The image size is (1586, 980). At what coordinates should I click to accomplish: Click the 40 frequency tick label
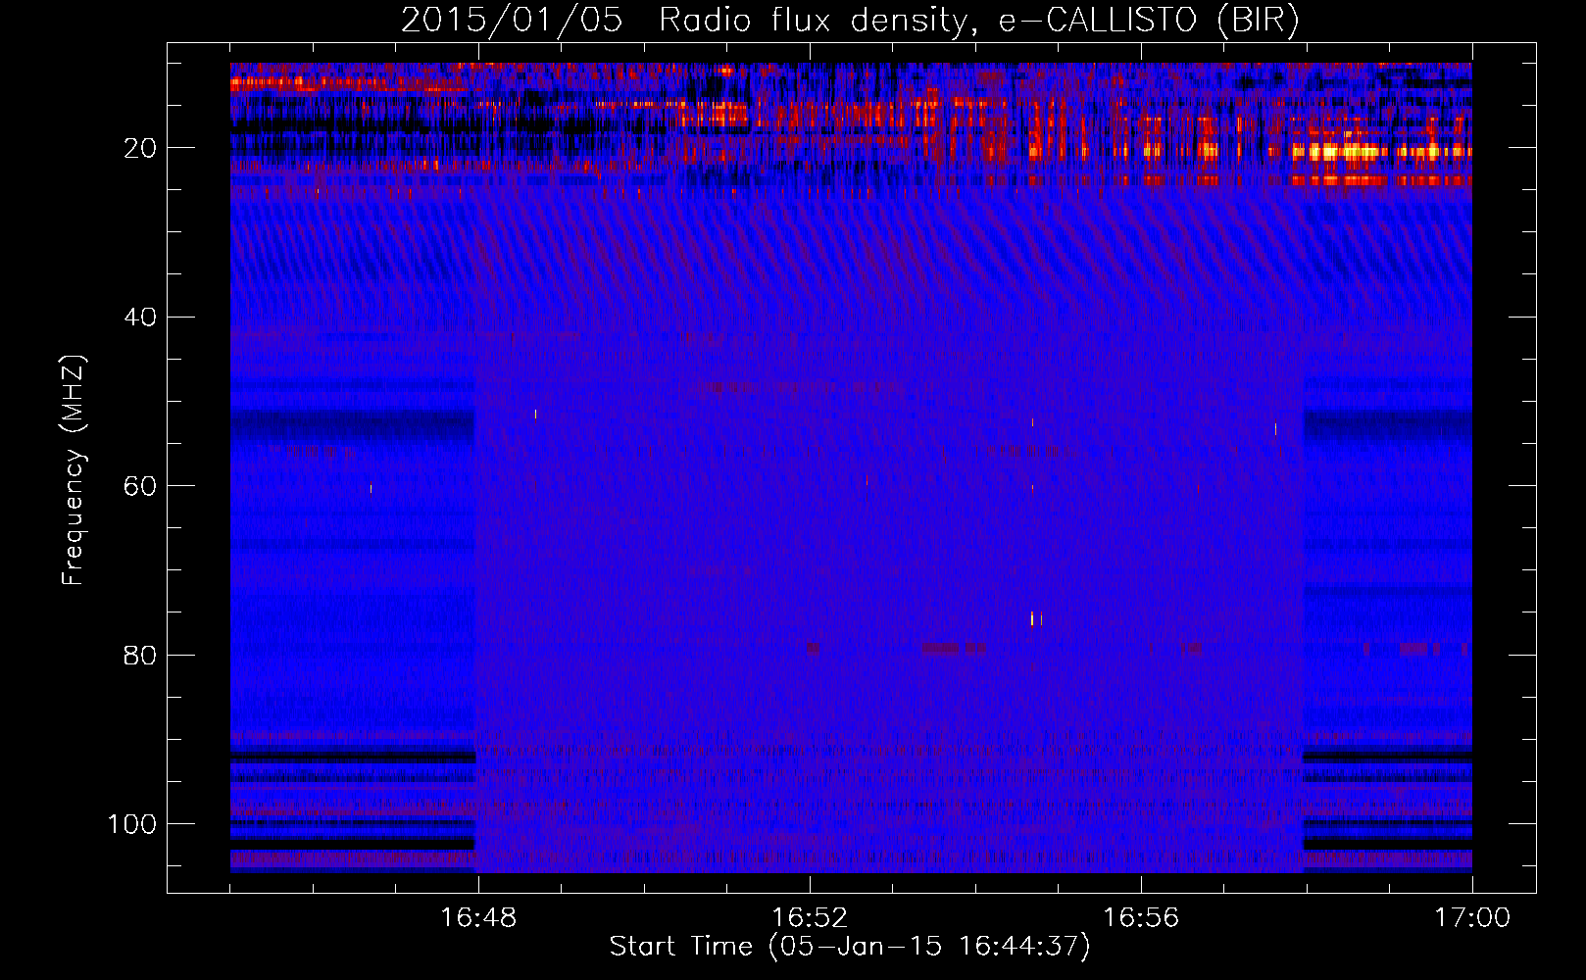coord(140,318)
